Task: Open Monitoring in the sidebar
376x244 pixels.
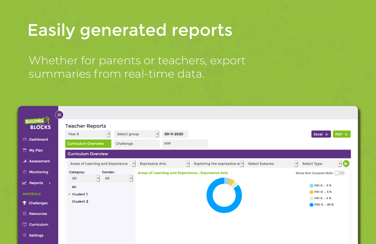Action: point(38,172)
